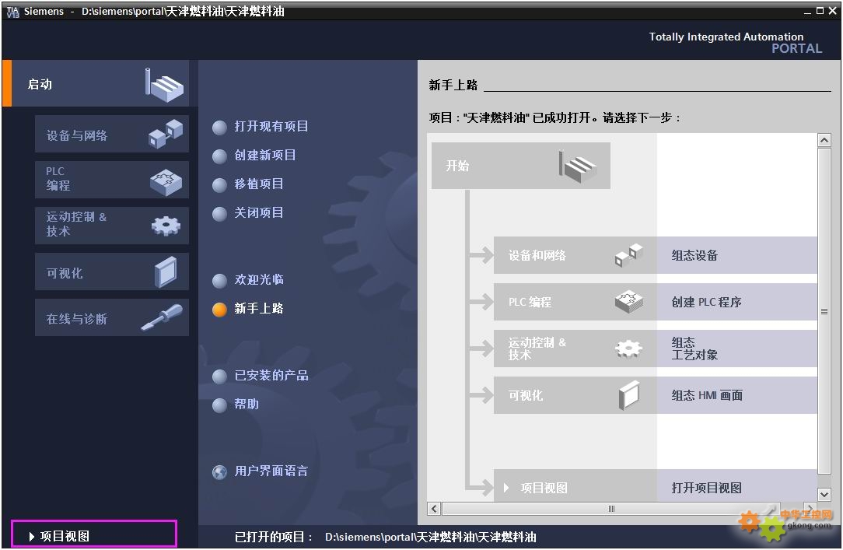The width and height of the screenshot is (843, 550).
Task: Open the PLC 编程 portal tab
Action: [x=112, y=180]
